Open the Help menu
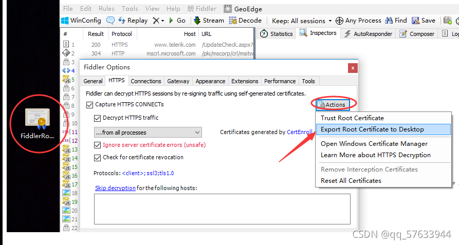This screenshot has width=459, height=245. click(x=173, y=9)
